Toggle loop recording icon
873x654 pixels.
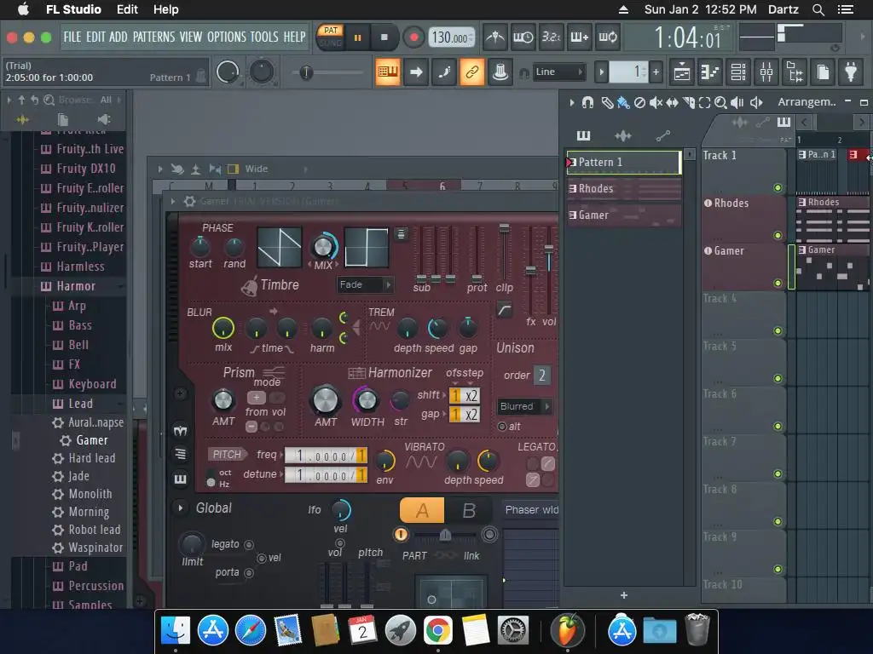pyautogui.click(x=607, y=37)
